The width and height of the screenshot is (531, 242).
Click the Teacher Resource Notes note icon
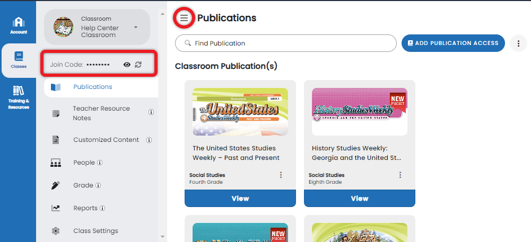pos(56,113)
